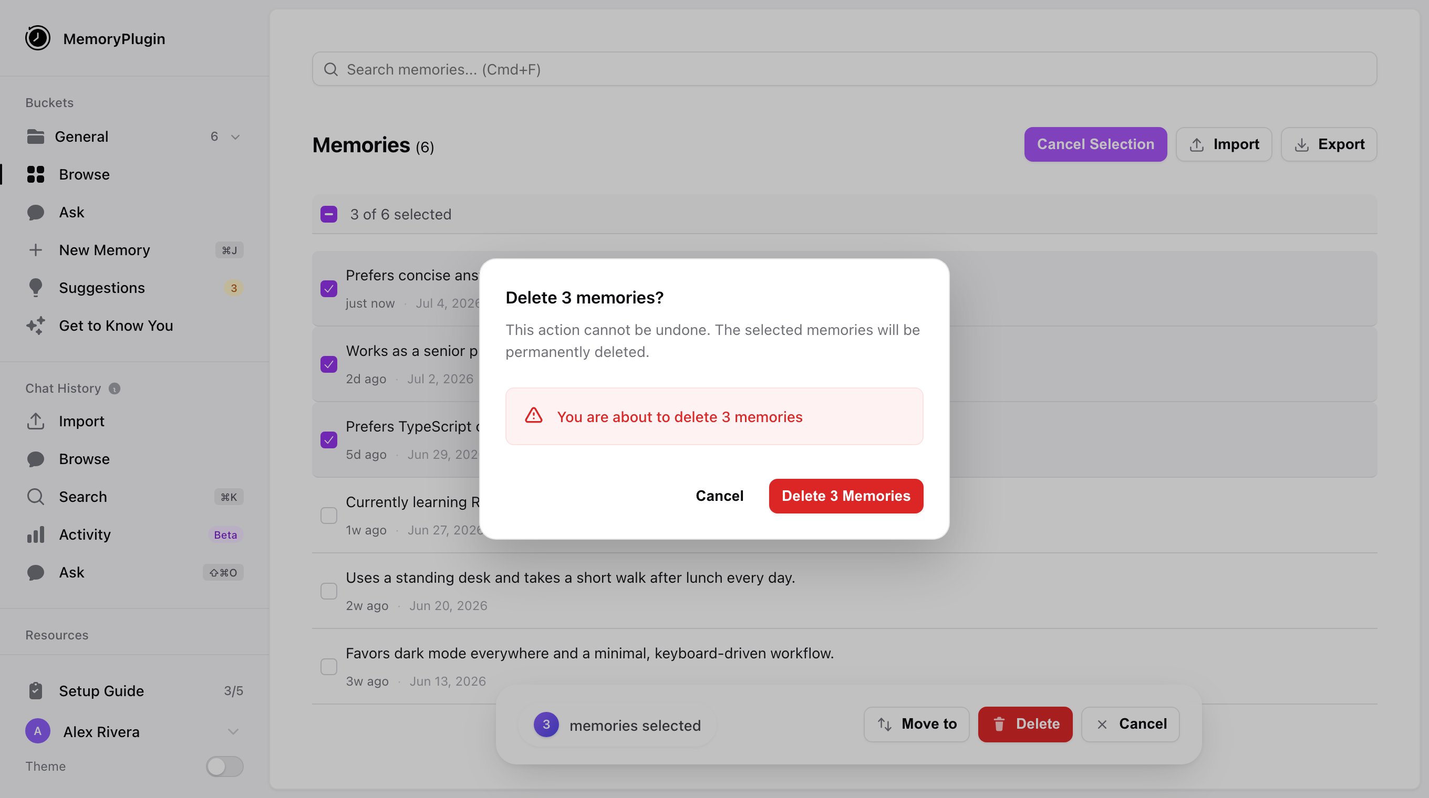Confirm with Delete 3 Memories button
1429x798 pixels.
[846, 496]
